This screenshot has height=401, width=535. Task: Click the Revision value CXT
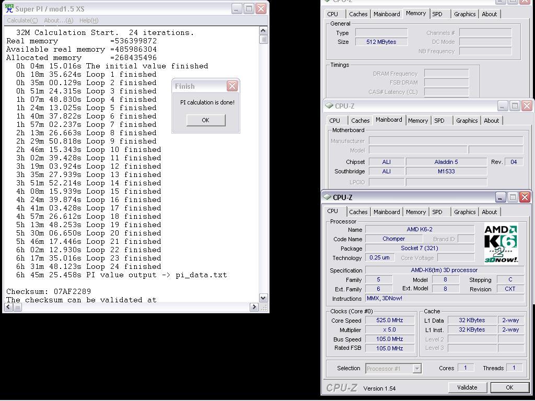tap(510, 289)
